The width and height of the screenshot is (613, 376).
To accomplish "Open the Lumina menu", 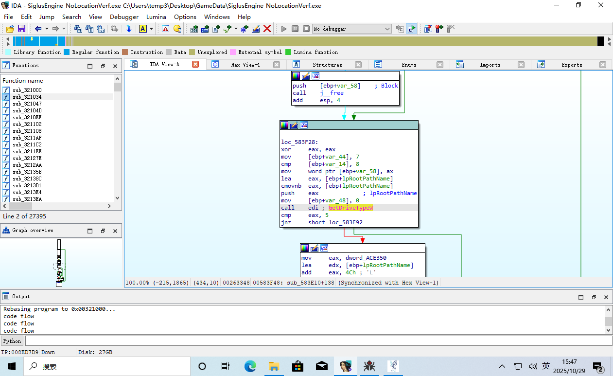I will click(x=156, y=17).
